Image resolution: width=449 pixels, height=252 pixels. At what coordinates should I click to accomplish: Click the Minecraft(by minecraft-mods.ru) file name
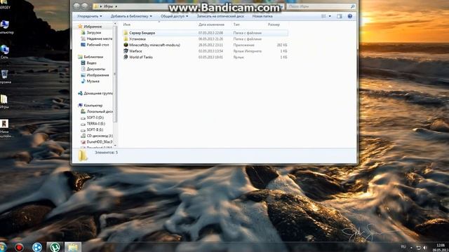[154, 45]
